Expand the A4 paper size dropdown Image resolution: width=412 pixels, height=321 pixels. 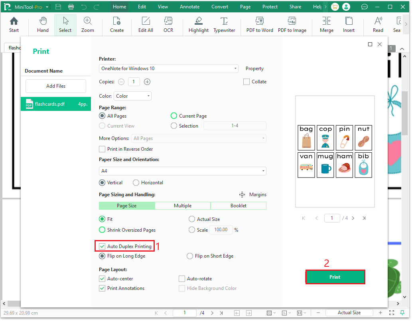tap(182, 171)
